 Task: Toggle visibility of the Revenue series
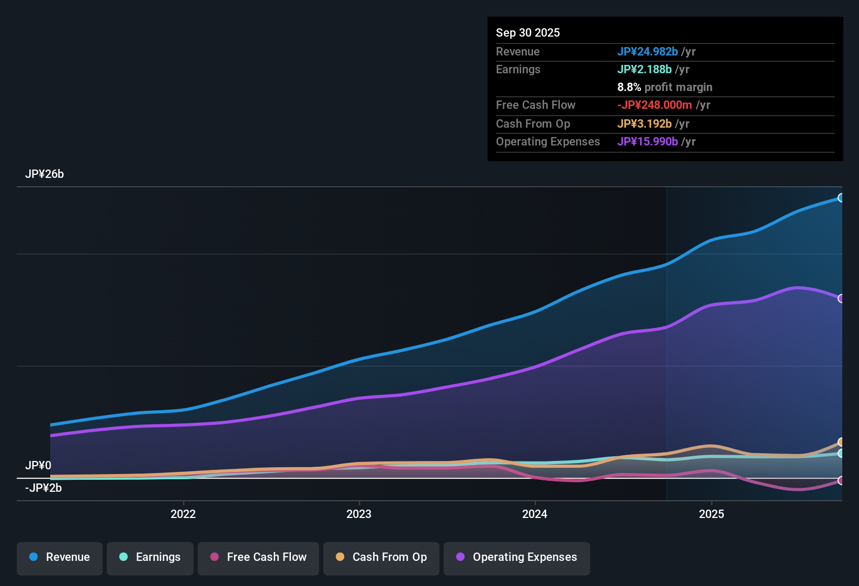tap(59, 557)
